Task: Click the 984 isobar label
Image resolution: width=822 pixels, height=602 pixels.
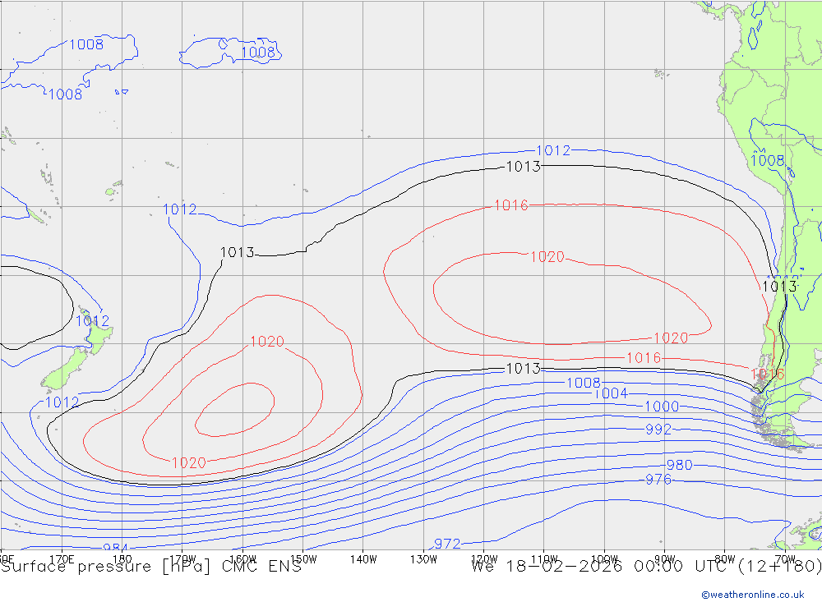Action: 115,548
